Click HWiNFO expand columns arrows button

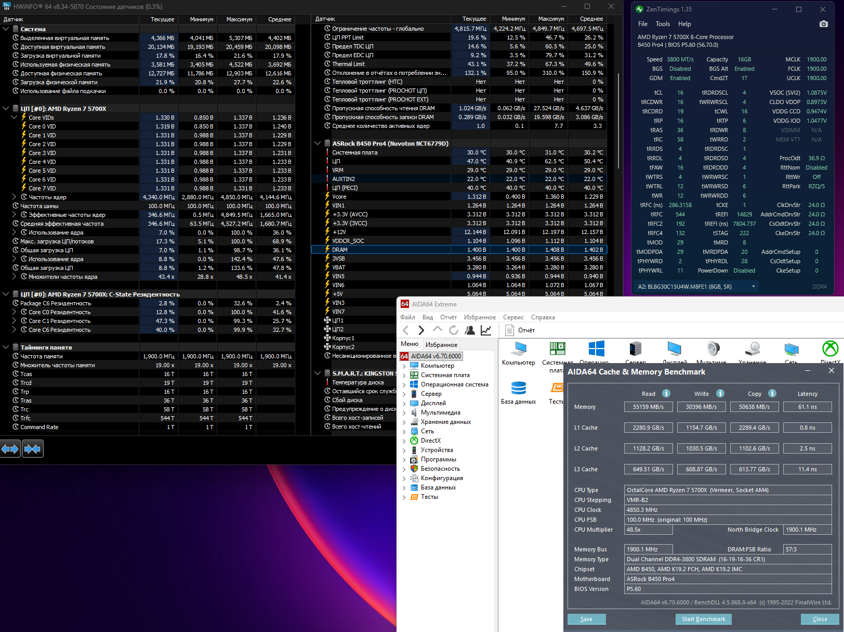[10, 448]
